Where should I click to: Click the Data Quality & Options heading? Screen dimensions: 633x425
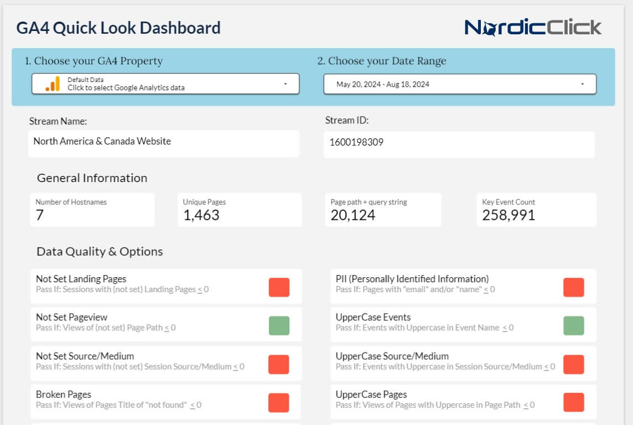click(100, 251)
